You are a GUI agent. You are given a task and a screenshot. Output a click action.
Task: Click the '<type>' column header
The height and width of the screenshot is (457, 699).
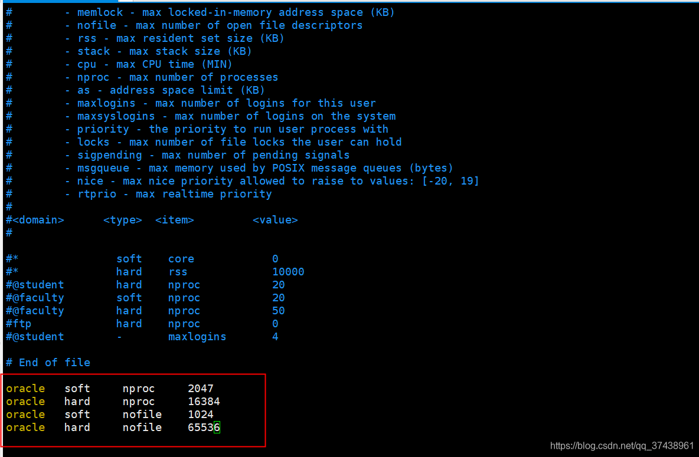point(123,220)
